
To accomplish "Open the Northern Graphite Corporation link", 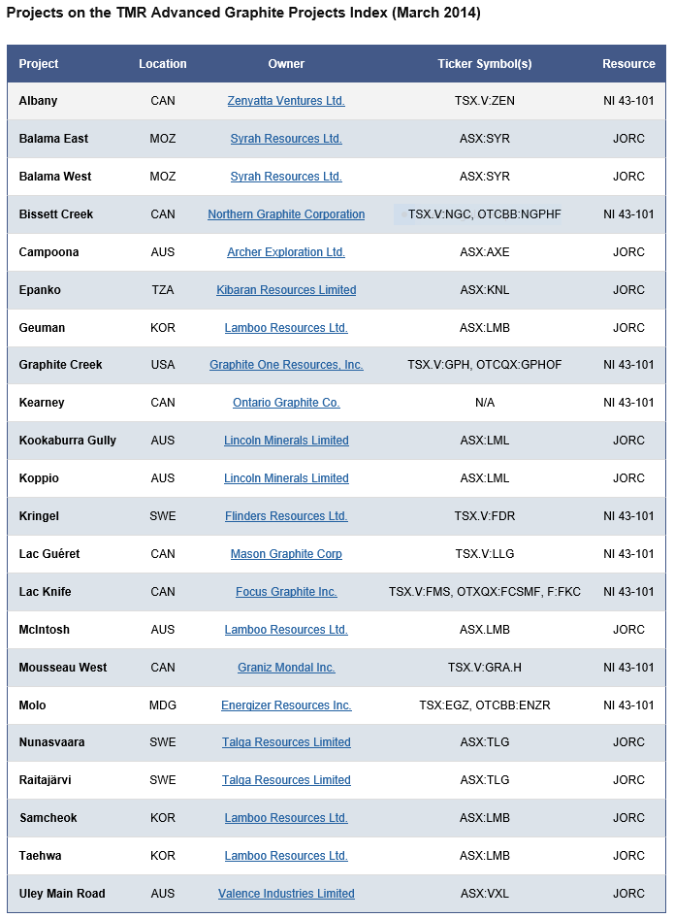I will pos(286,214).
